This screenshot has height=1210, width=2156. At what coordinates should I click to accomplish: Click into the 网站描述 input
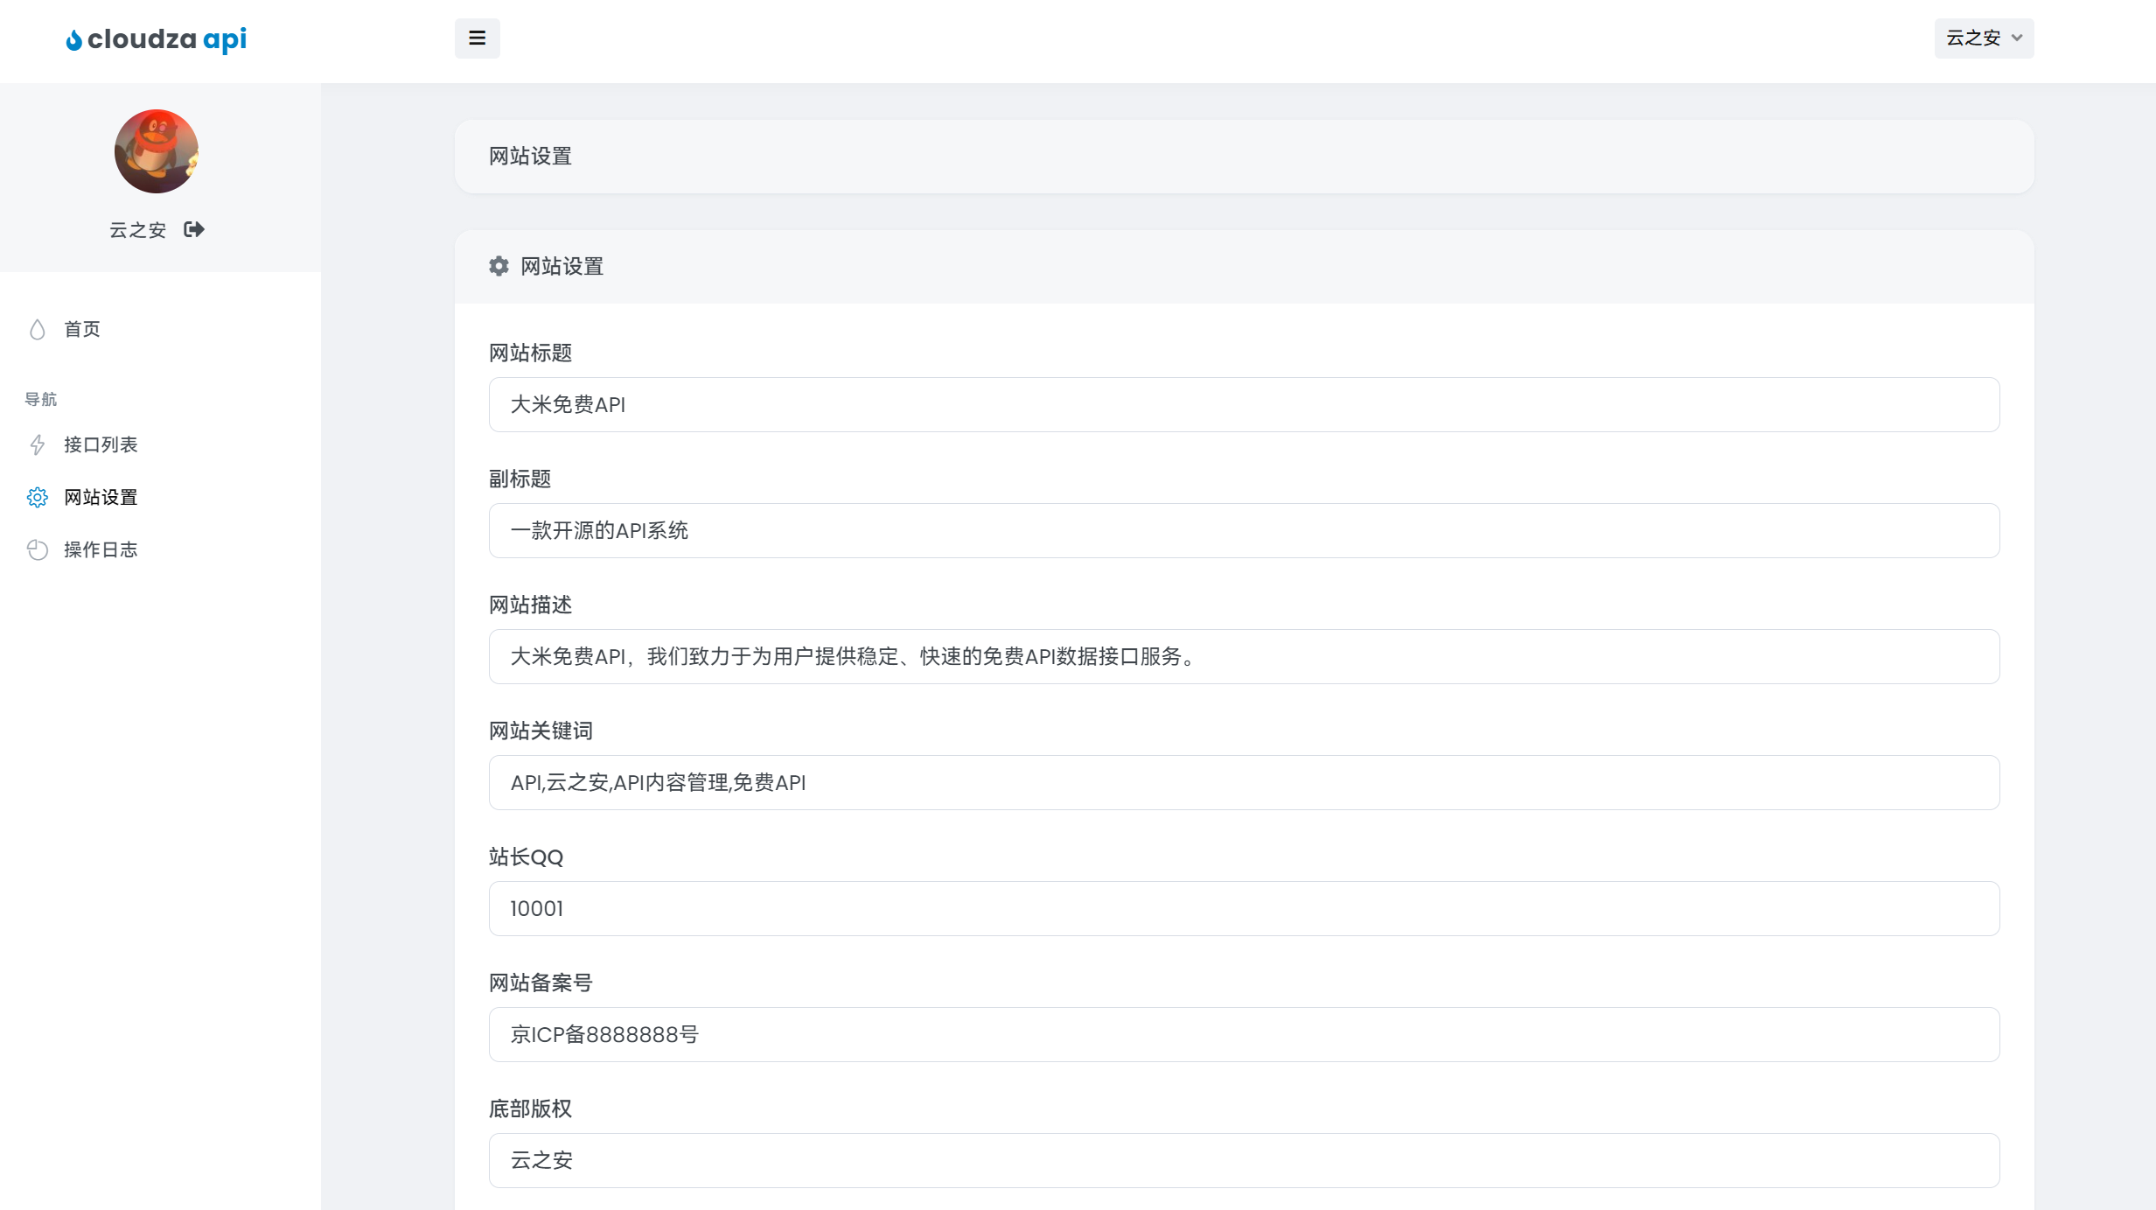pos(1243,657)
